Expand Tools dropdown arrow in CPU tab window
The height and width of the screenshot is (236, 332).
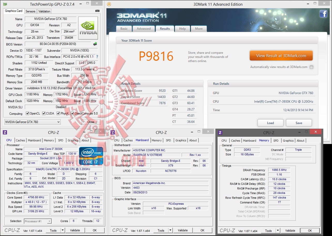pos(63,230)
